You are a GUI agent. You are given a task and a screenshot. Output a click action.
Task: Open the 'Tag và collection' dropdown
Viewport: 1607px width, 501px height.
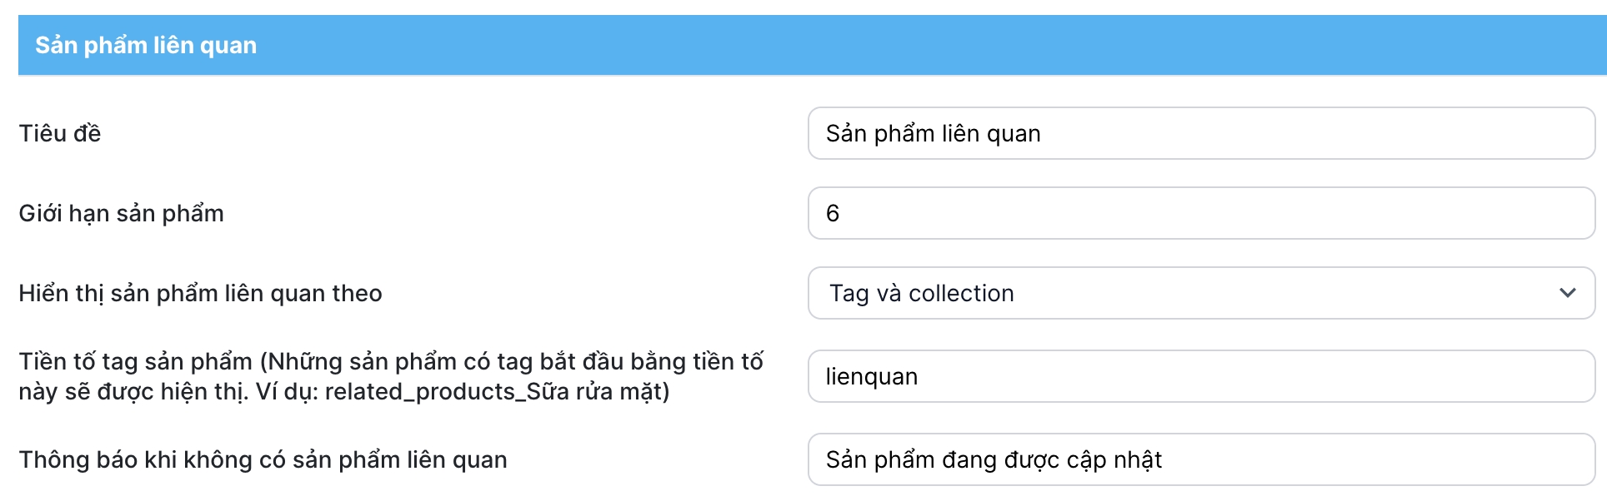click(x=1200, y=293)
